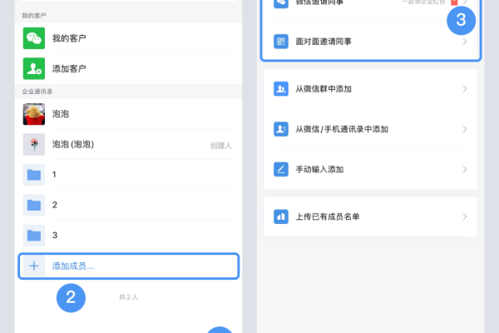This screenshot has width=499, height=333.
Task: Click the 共2人 member count text
Action: tap(128, 297)
